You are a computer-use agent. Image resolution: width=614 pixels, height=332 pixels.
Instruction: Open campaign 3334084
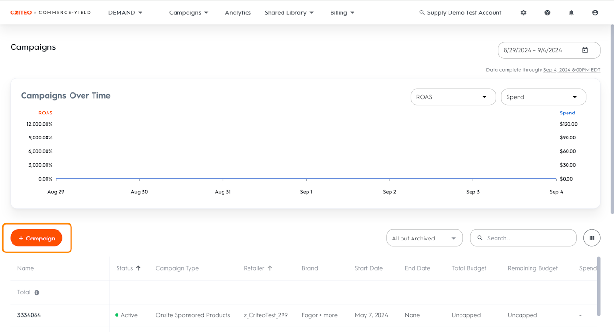pyautogui.click(x=29, y=315)
